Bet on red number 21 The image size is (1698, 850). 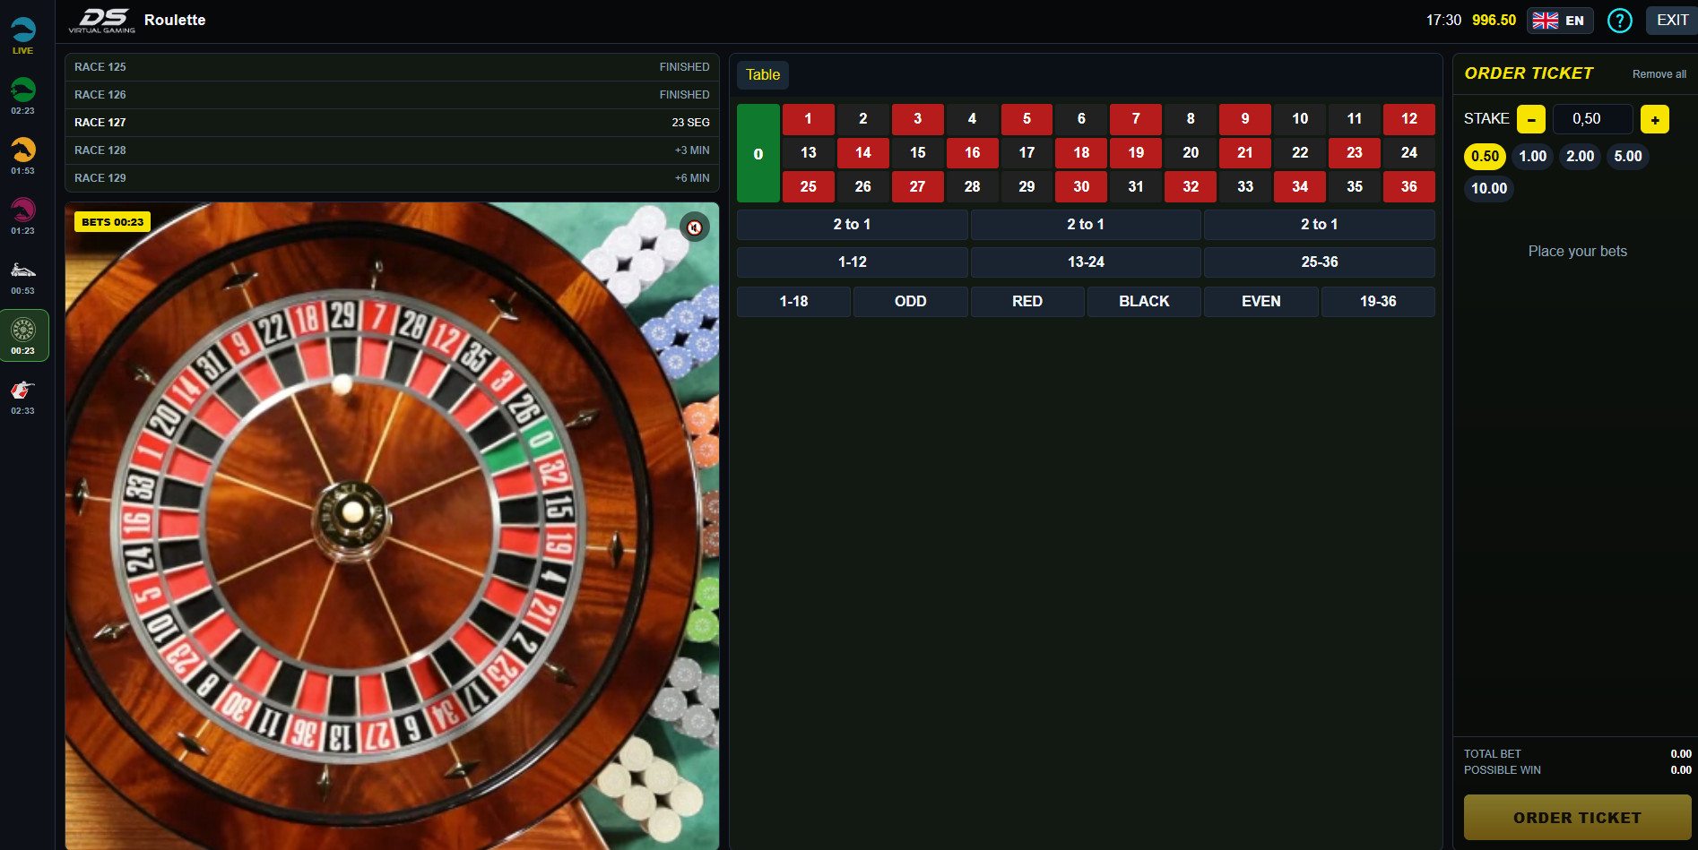point(1245,153)
